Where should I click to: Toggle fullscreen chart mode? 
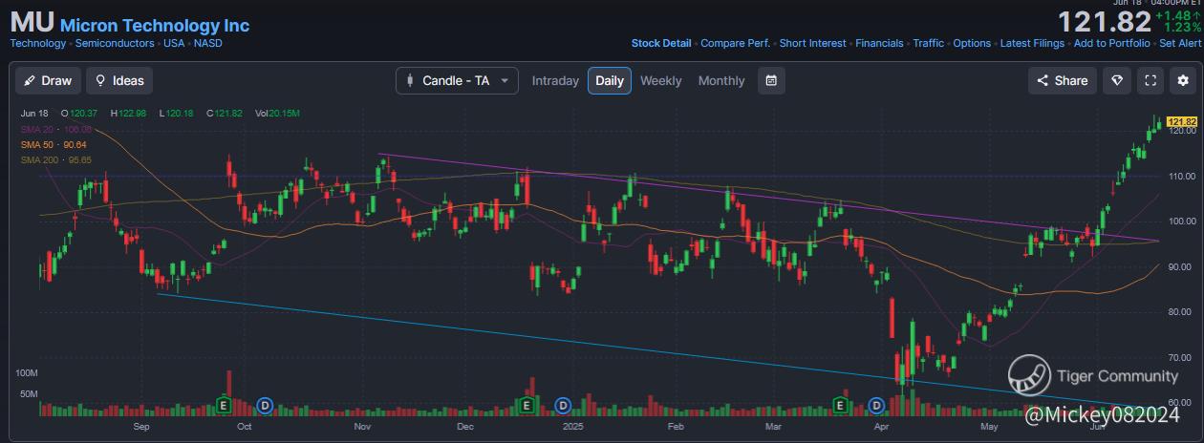(x=1150, y=80)
